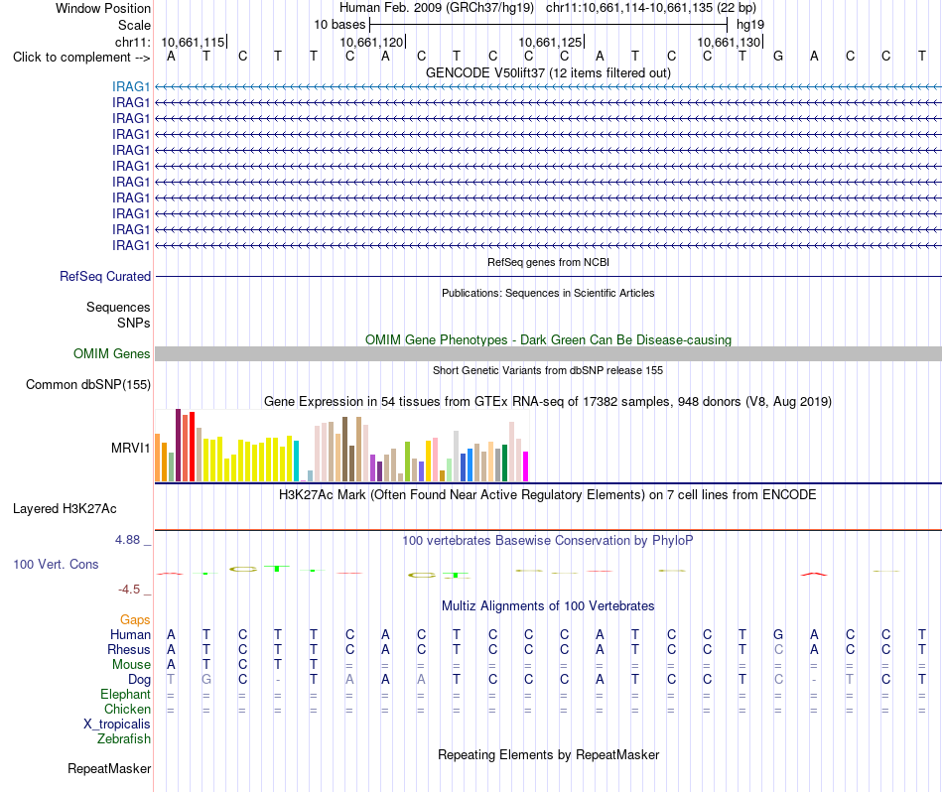Open the OMIM Gene Phenotypes track title
This screenshot has height=792, width=943.
[x=548, y=339]
